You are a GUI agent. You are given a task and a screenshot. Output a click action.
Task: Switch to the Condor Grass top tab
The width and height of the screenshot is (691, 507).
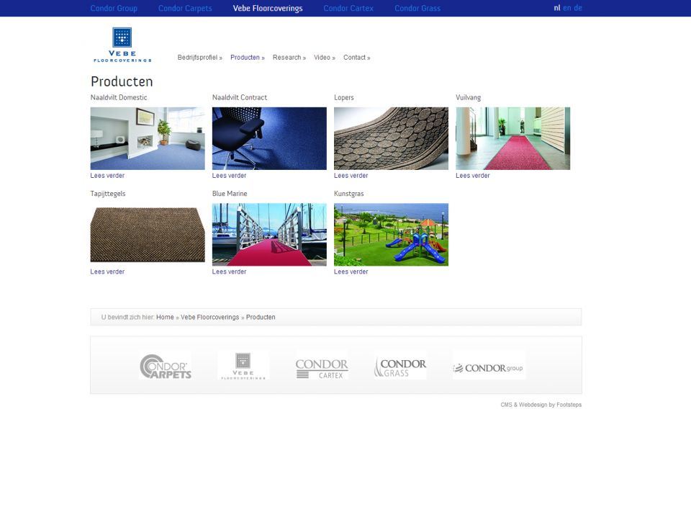[417, 9]
